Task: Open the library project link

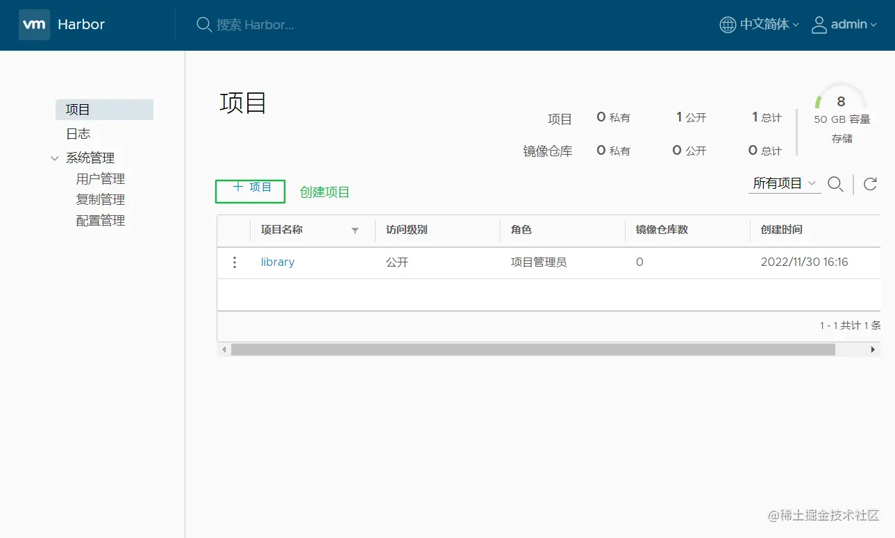Action: point(278,262)
